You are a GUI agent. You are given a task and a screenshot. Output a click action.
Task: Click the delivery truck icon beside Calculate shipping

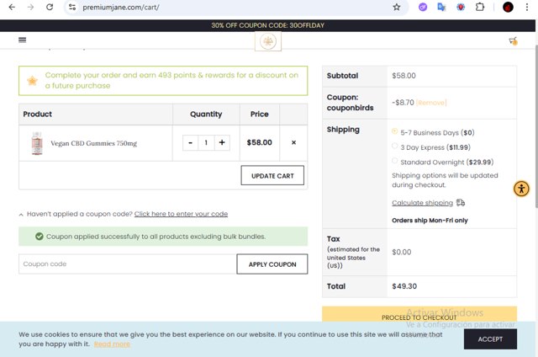tap(461, 203)
